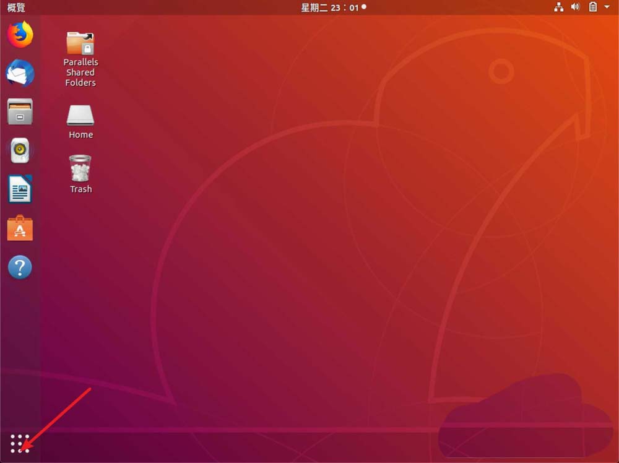Viewport: 619px width, 463px height.
Task: Select the Home drive desktop icon
Action: [x=80, y=115]
